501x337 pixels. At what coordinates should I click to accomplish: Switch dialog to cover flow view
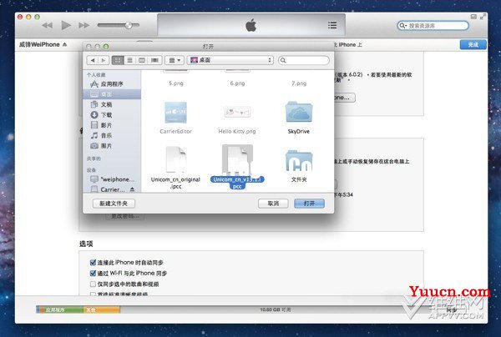[x=154, y=60]
